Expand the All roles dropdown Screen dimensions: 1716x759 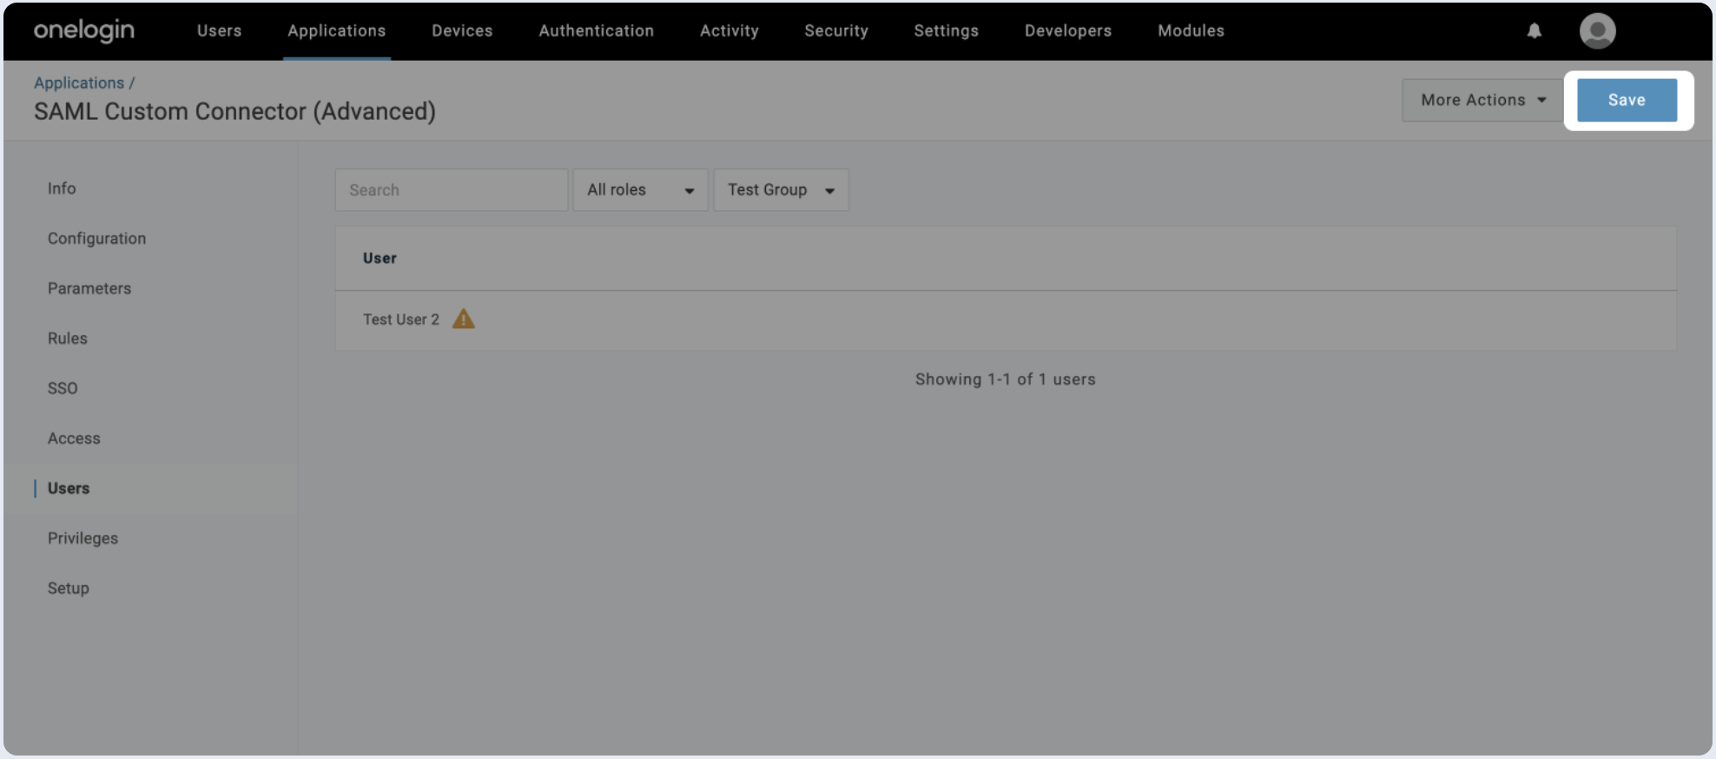pos(640,190)
